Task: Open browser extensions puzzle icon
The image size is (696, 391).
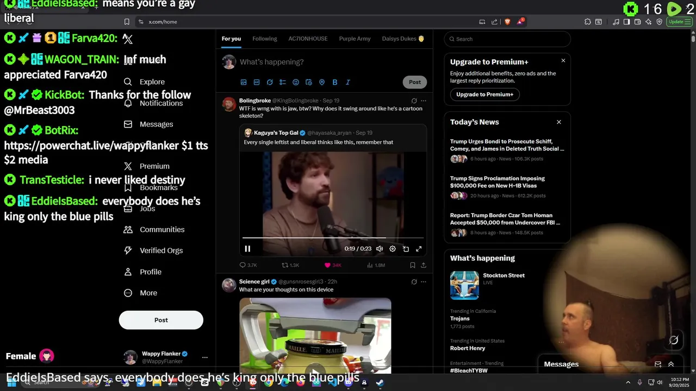Action: coord(588,22)
